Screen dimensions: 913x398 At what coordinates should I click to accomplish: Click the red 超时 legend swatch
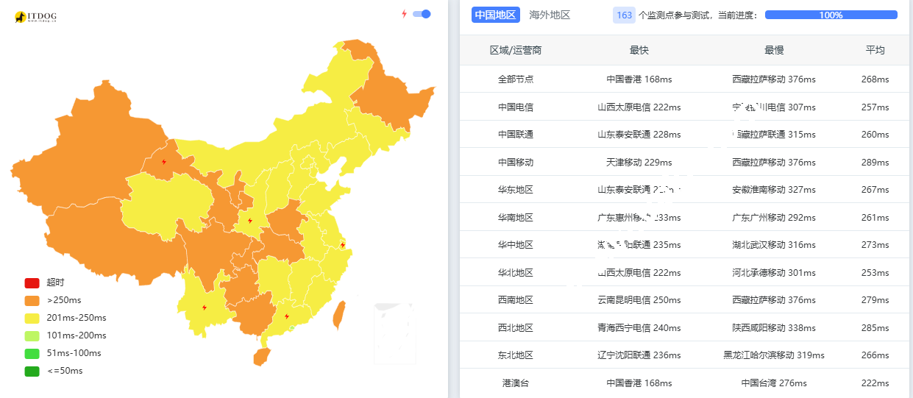point(32,282)
